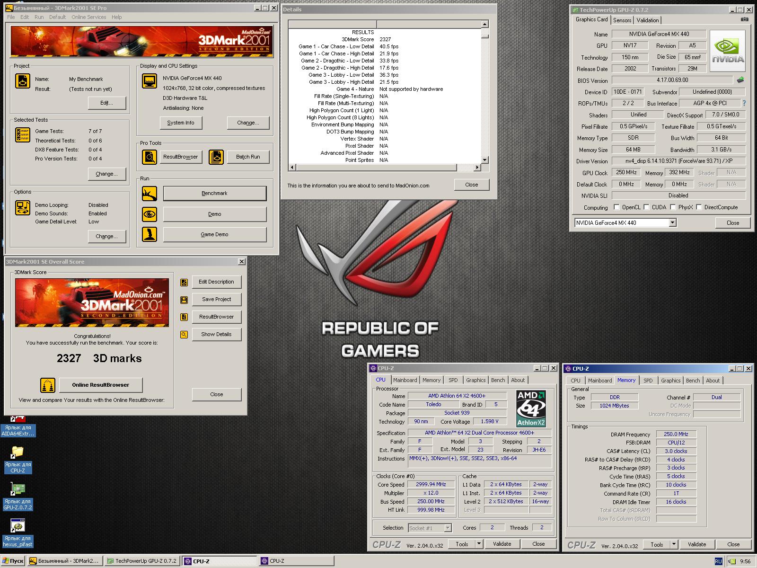Switch to Sensors tab in GPU-Z

point(622,20)
